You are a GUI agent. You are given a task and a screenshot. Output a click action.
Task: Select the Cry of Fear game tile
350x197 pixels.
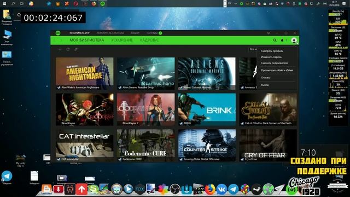click(268, 145)
